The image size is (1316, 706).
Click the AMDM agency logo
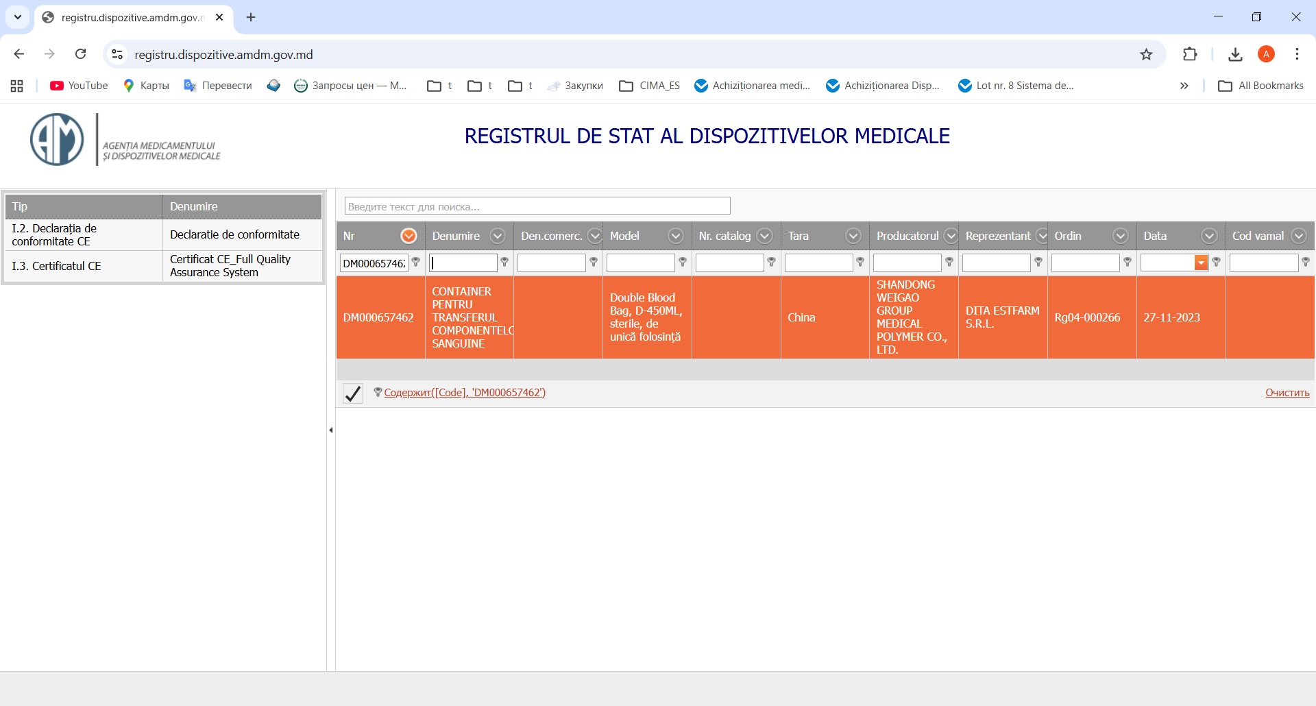58,140
